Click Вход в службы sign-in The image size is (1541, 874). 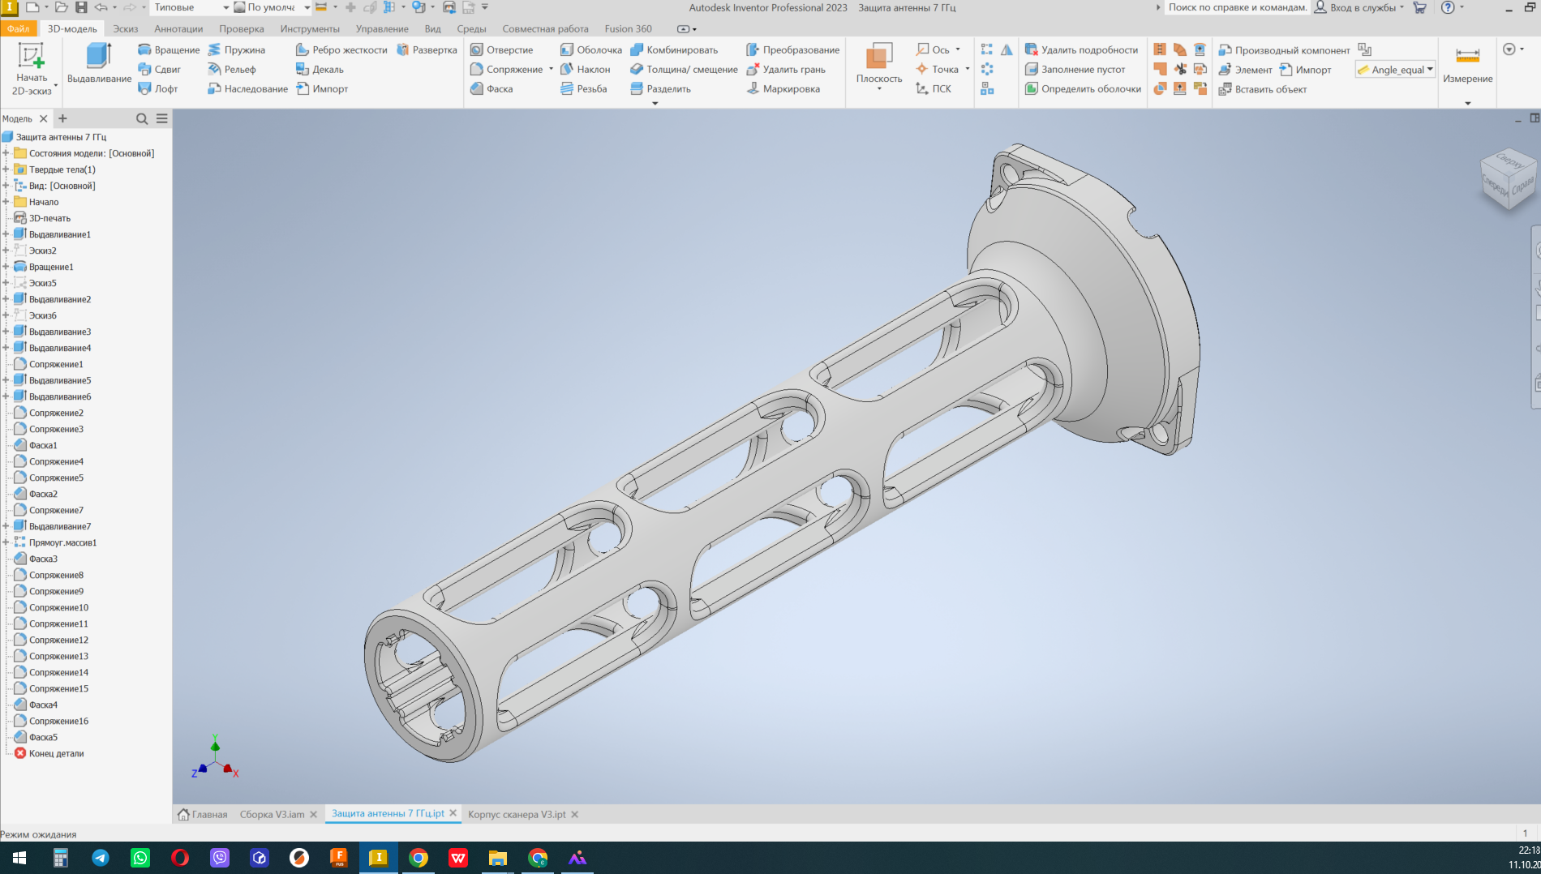(1359, 7)
